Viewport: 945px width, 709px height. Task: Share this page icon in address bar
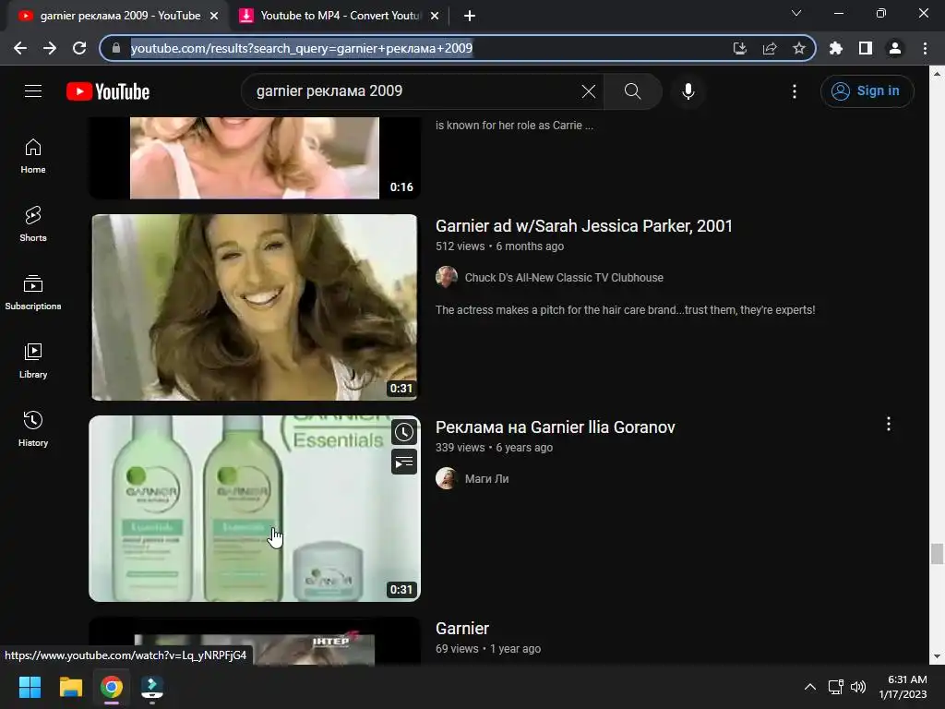tap(769, 48)
